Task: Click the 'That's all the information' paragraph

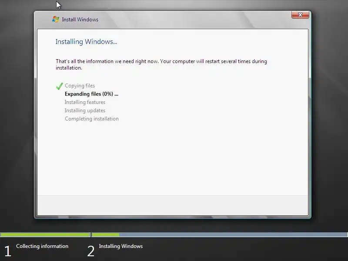Action: coord(161,64)
